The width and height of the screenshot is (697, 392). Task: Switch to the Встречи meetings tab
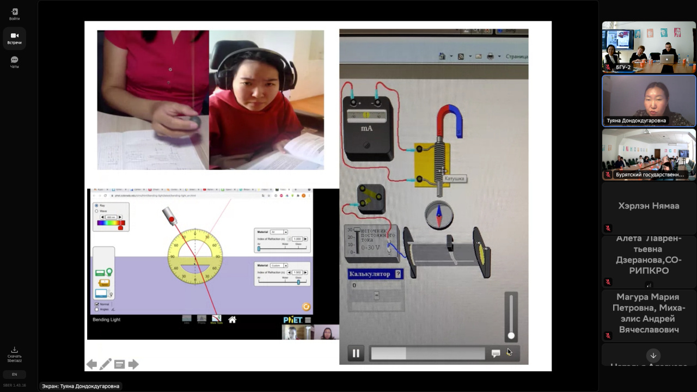(14, 38)
